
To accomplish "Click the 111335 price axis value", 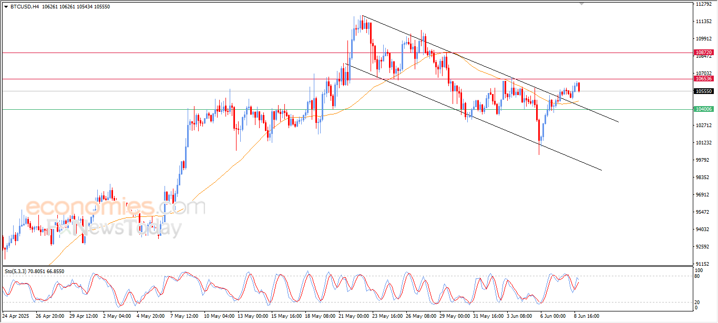I will click(x=703, y=22).
